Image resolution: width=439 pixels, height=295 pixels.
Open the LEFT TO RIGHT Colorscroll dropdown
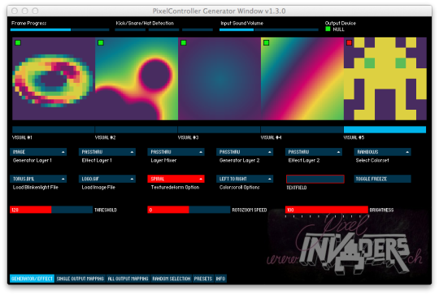pyautogui.click(x=245, y=179)
